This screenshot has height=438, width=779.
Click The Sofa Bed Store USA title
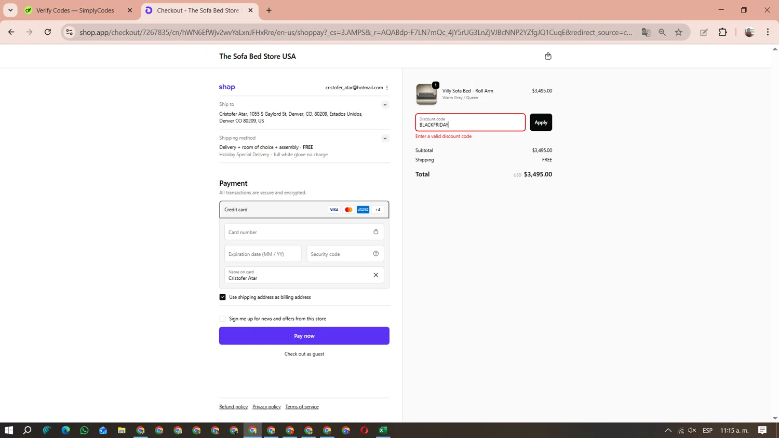point(258,56)
